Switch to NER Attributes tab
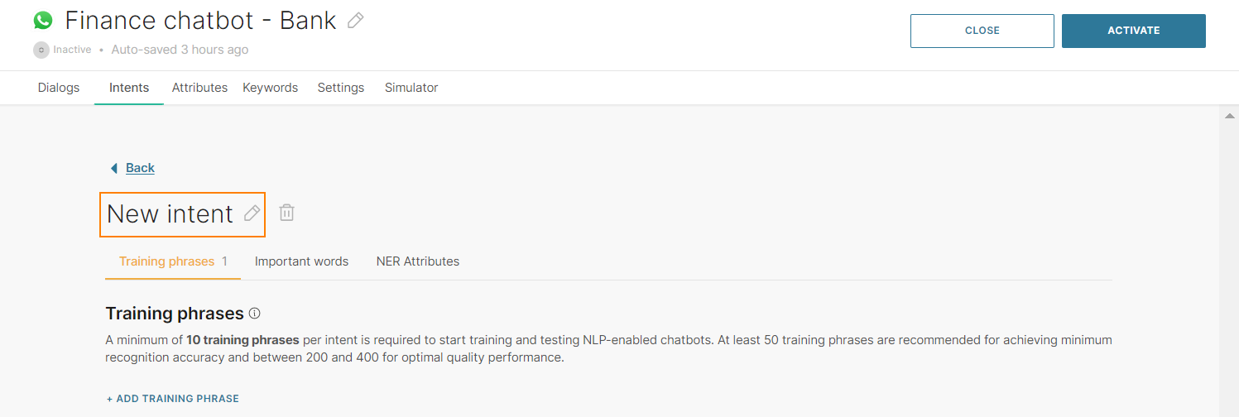1239x417 pixels. pyautogui.click(x=418, y=261)
